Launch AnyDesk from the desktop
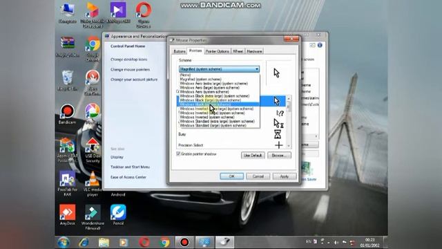The image size is (442, 249). [x=68, y=215]
